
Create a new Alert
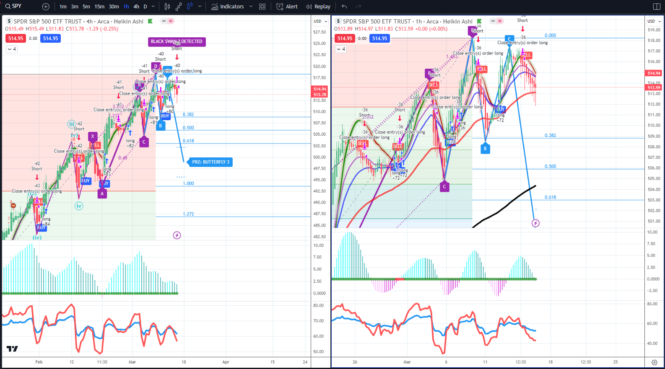click(287, 7)
